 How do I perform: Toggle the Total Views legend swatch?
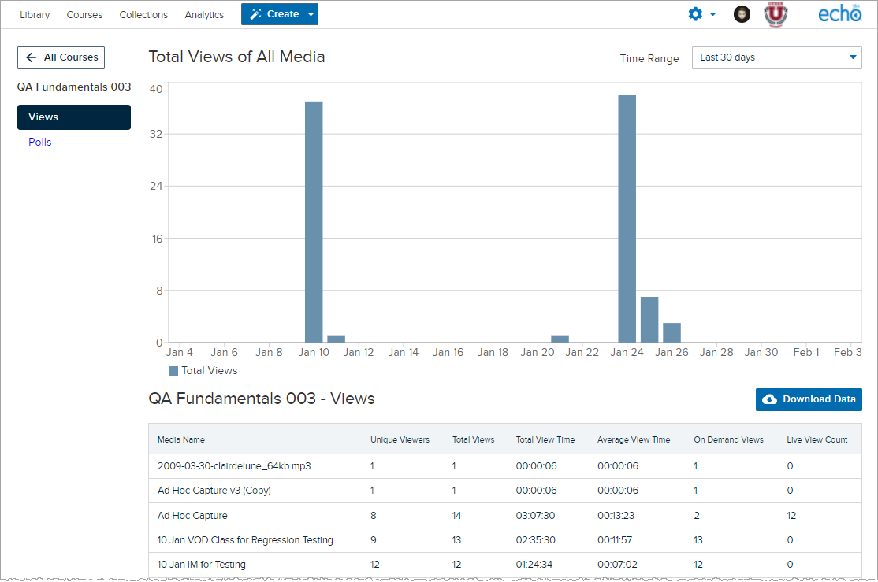coord(173,371)
